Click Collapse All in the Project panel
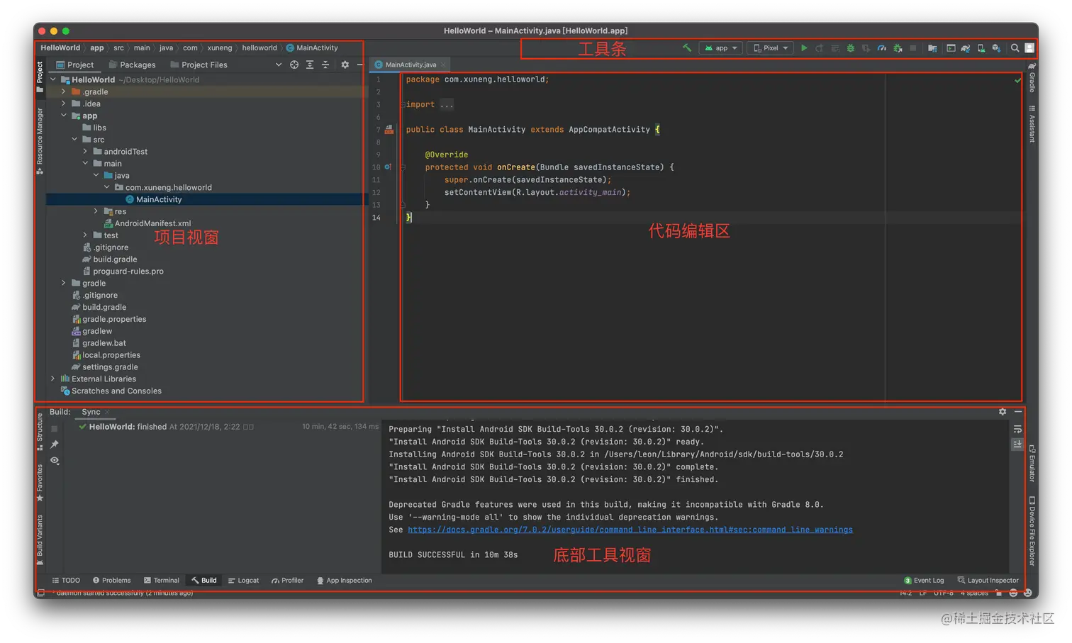This screenshot has width=1072, height=643. (x=325, y=65)
